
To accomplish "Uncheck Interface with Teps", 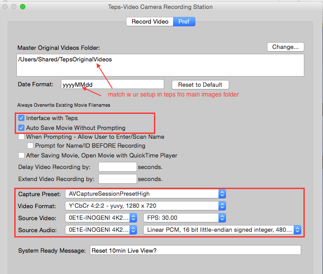I will (x=21, y=118).
